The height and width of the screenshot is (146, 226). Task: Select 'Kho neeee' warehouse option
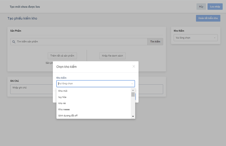64,109
